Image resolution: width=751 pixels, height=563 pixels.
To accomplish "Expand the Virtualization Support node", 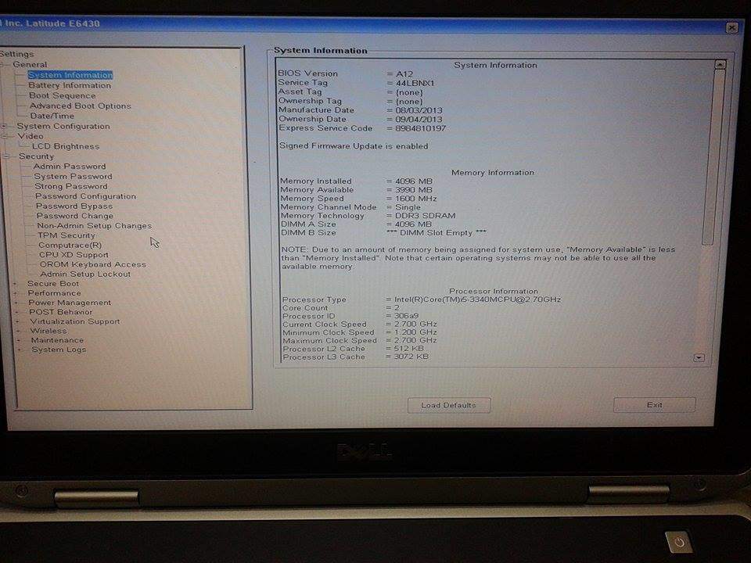I will point(17,321).
